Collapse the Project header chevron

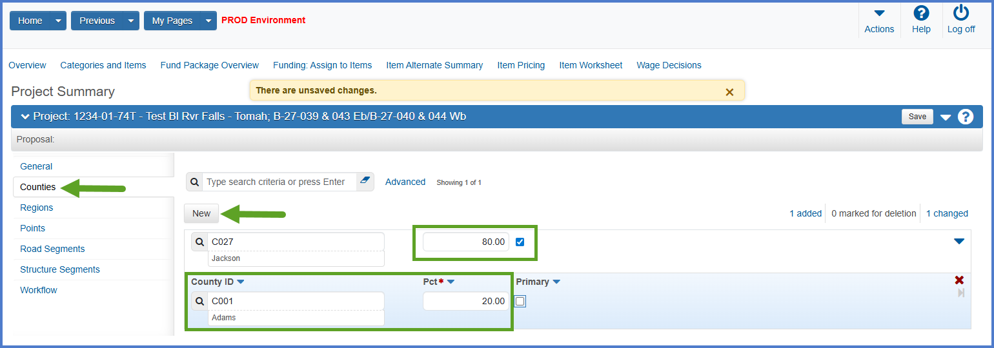[25, 117]
